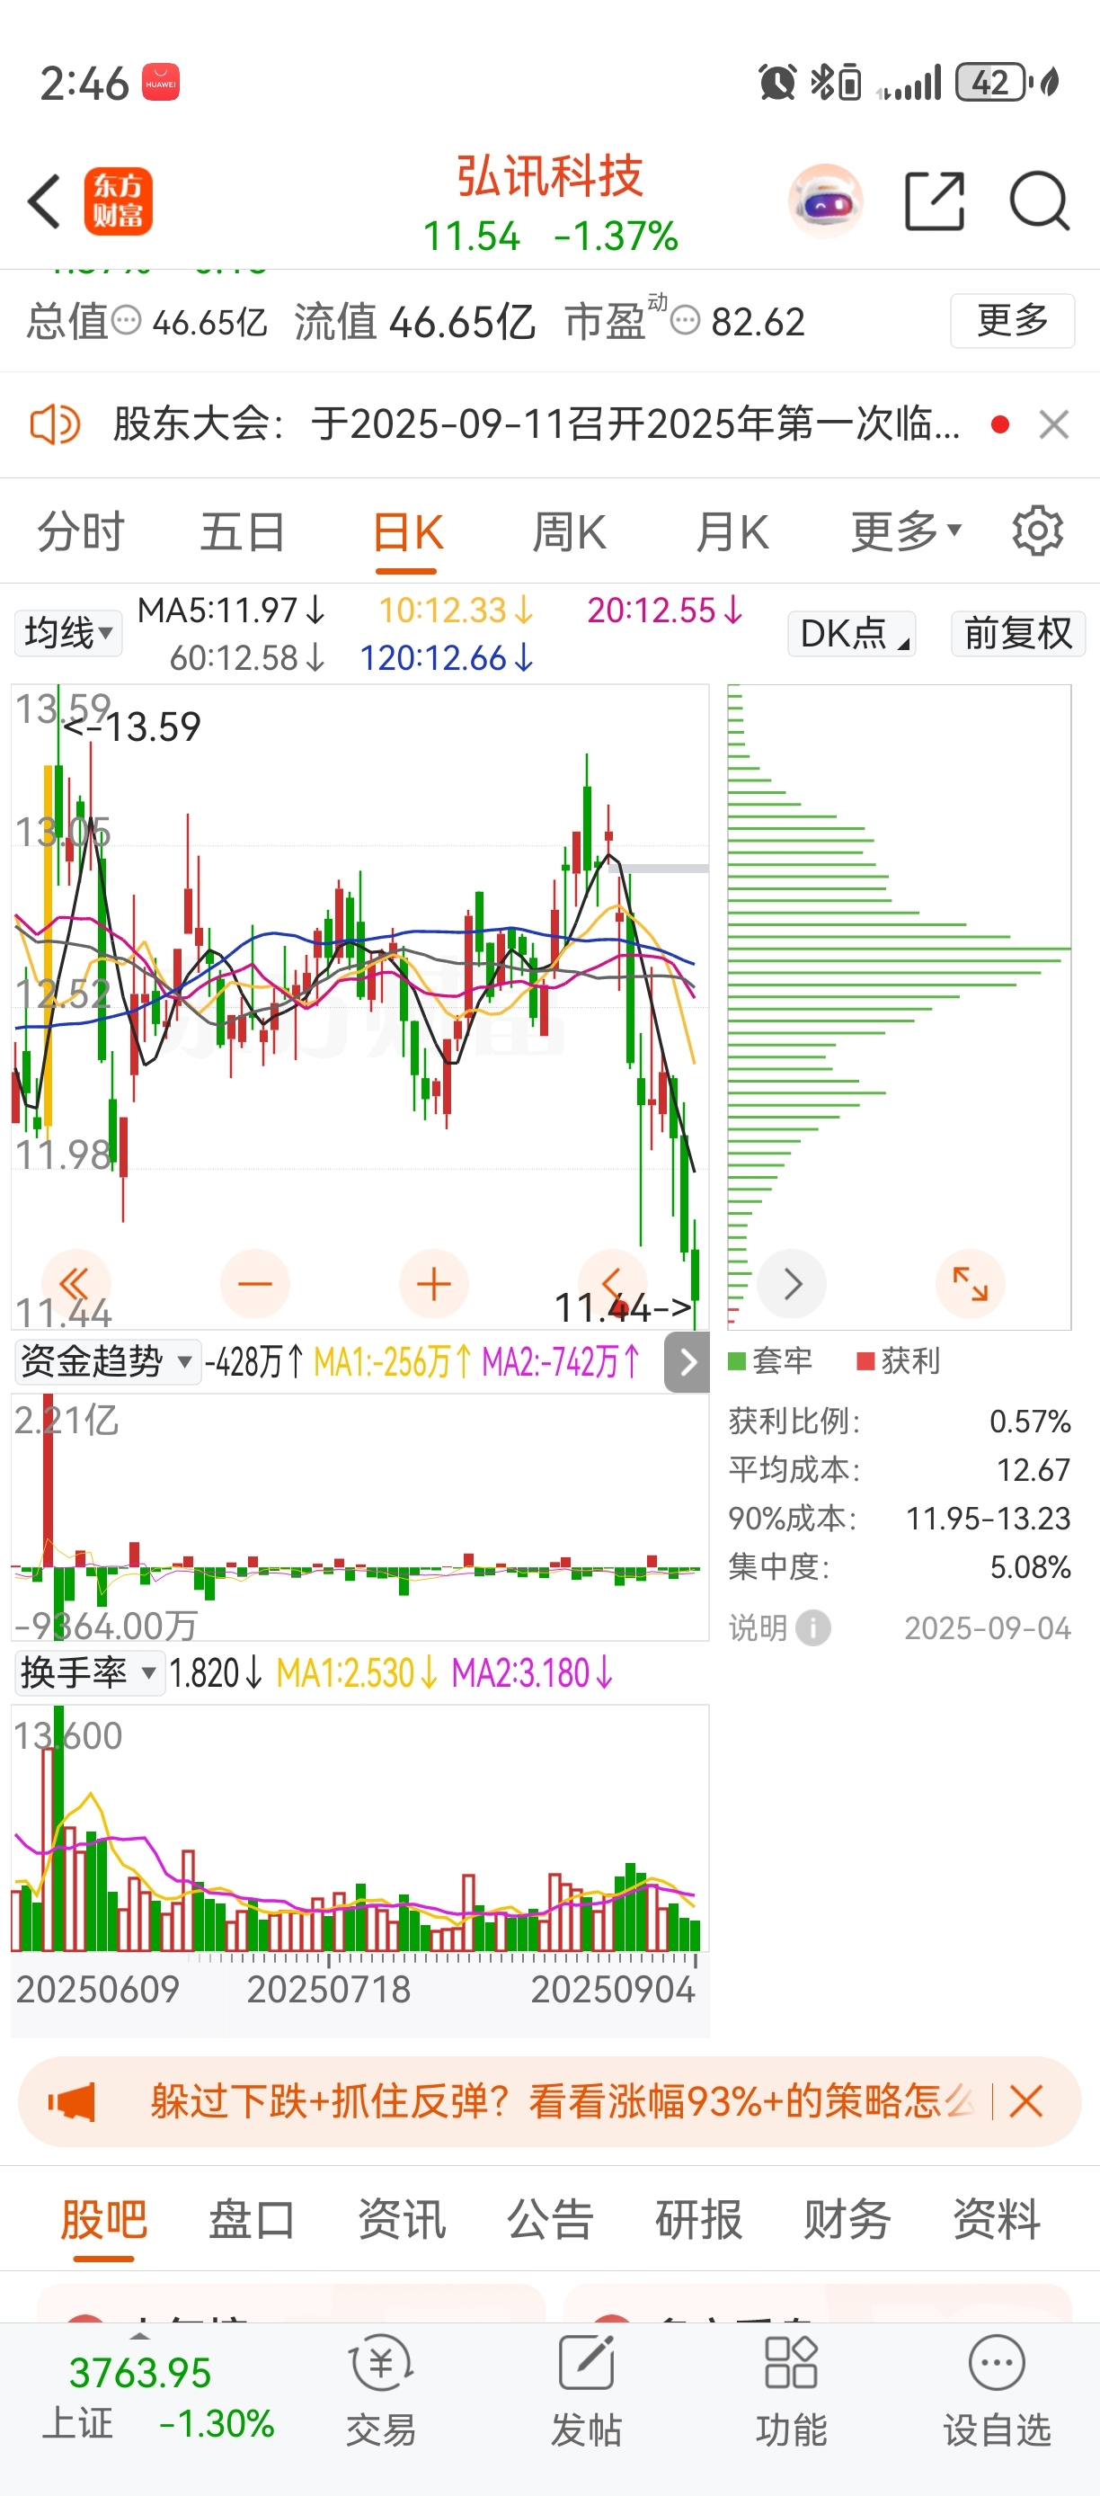Toggle the 获利 red legend

tap(899, 1361)
